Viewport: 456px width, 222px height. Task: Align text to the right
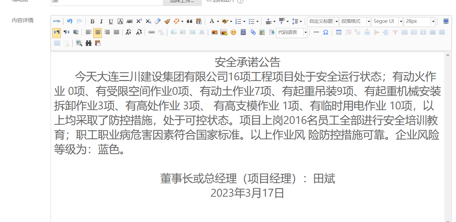click(x=107, y=32)
